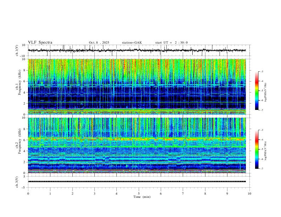
Task: Click the ch.2 colorbar "log(PSD)(V²/Hz)" label
Action: click(265, 151)
